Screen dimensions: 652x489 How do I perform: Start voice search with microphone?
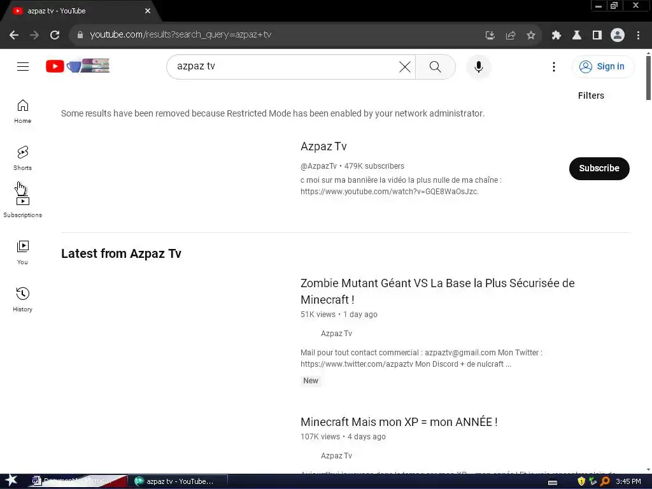[x=479, y=66]
